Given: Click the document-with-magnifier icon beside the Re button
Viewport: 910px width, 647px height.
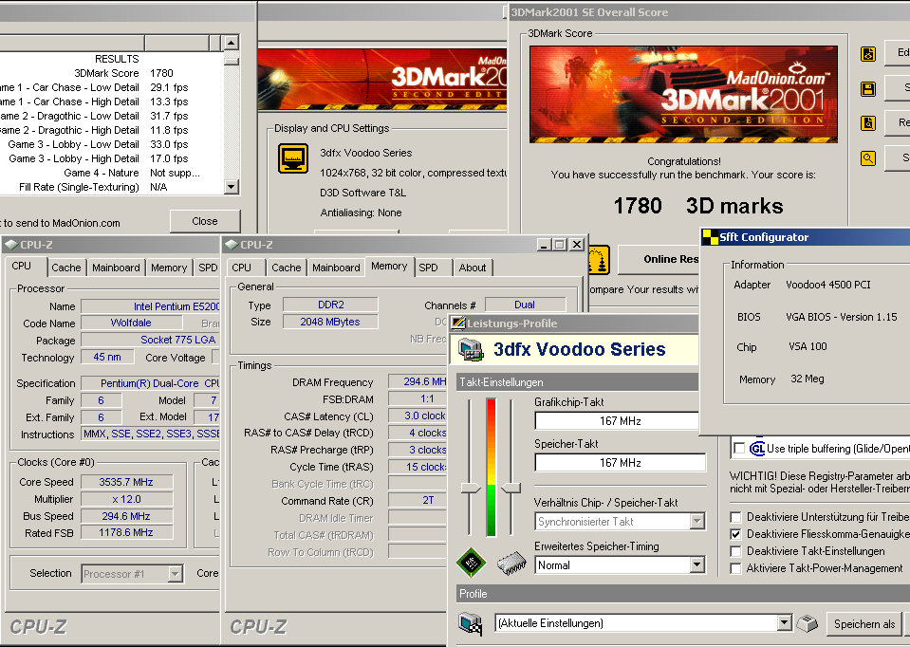Looking at the screenshot, I should (x=868, y=123).
